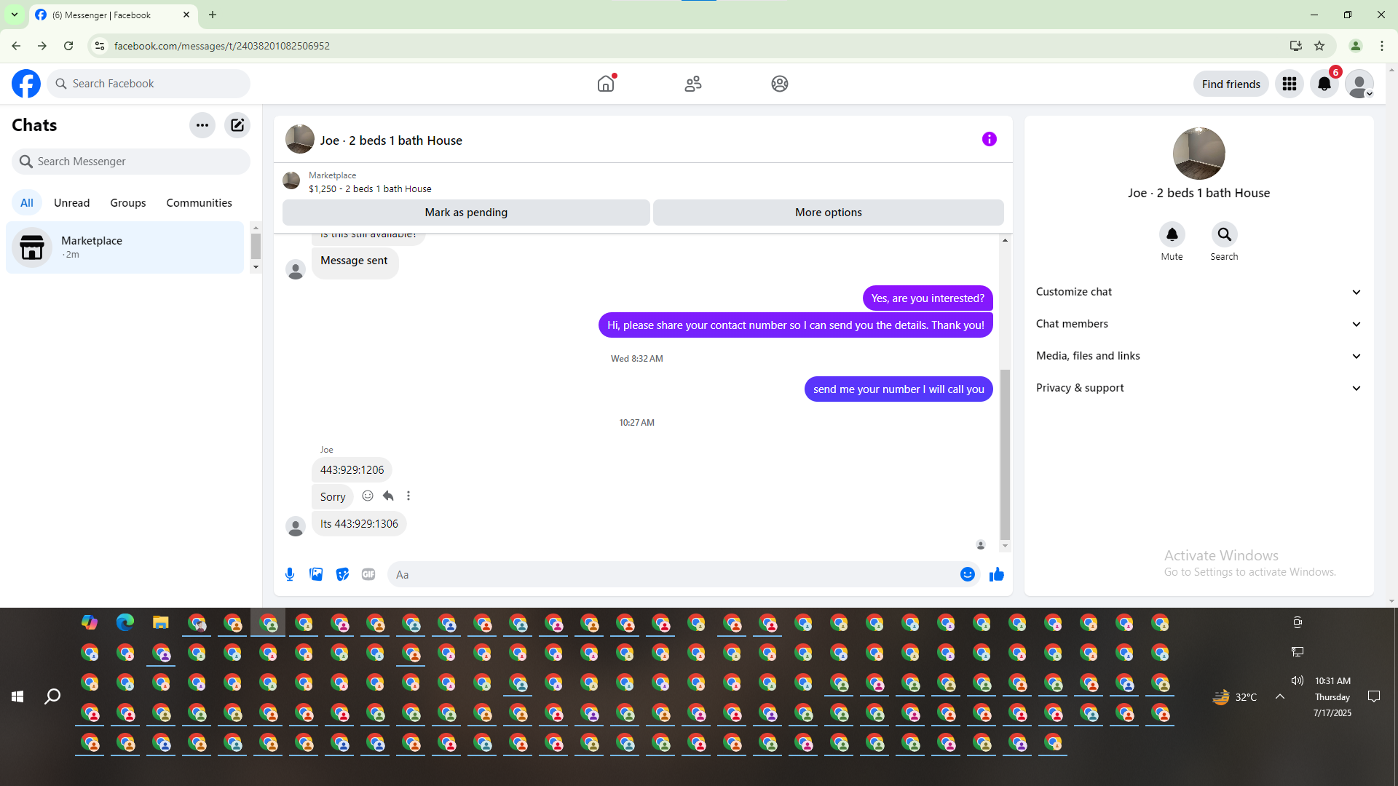This screenshot has width=1398, height=786.
Task: Click the message input box
Action: click(683, 574)
